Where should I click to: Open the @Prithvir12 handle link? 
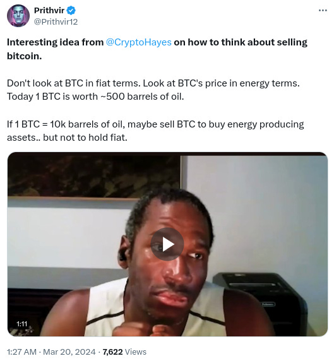pyautogui.click(x=56, y=22)
